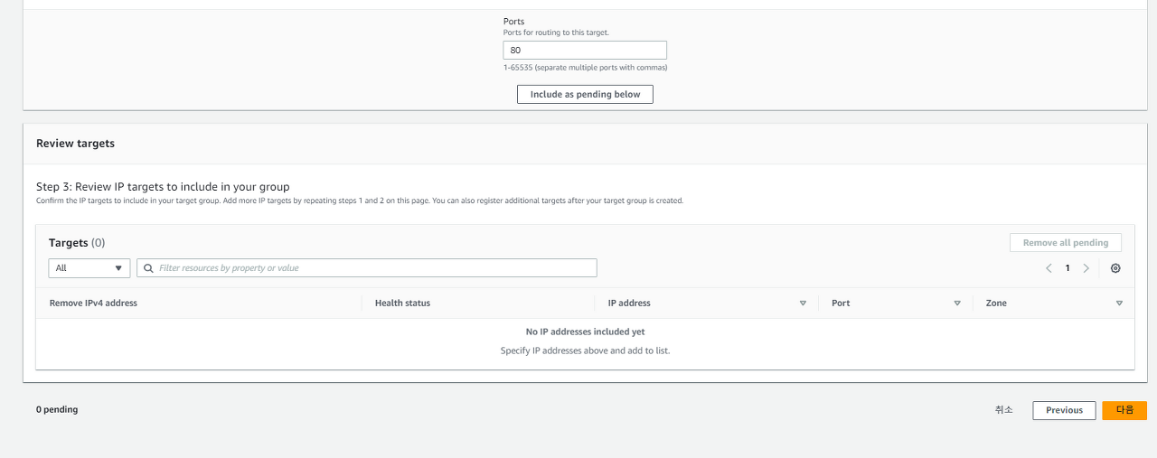Click Include as pending below button

(585, 94)
